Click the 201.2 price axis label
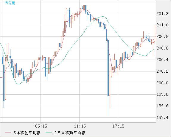The height and width of the screenshot is (137, 171). [x=162, y=14]
